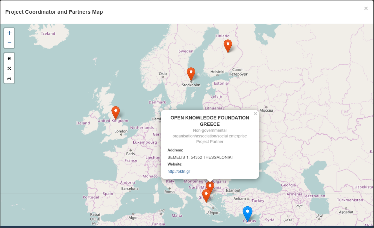
Task: Click the Oslo city label
Action: tap(163, 74)
